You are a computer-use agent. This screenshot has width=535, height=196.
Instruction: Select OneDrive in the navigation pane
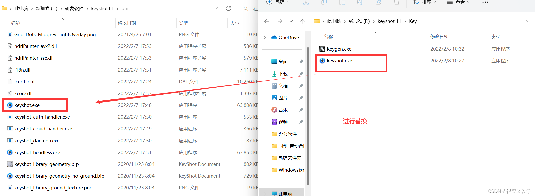[285, 38]
